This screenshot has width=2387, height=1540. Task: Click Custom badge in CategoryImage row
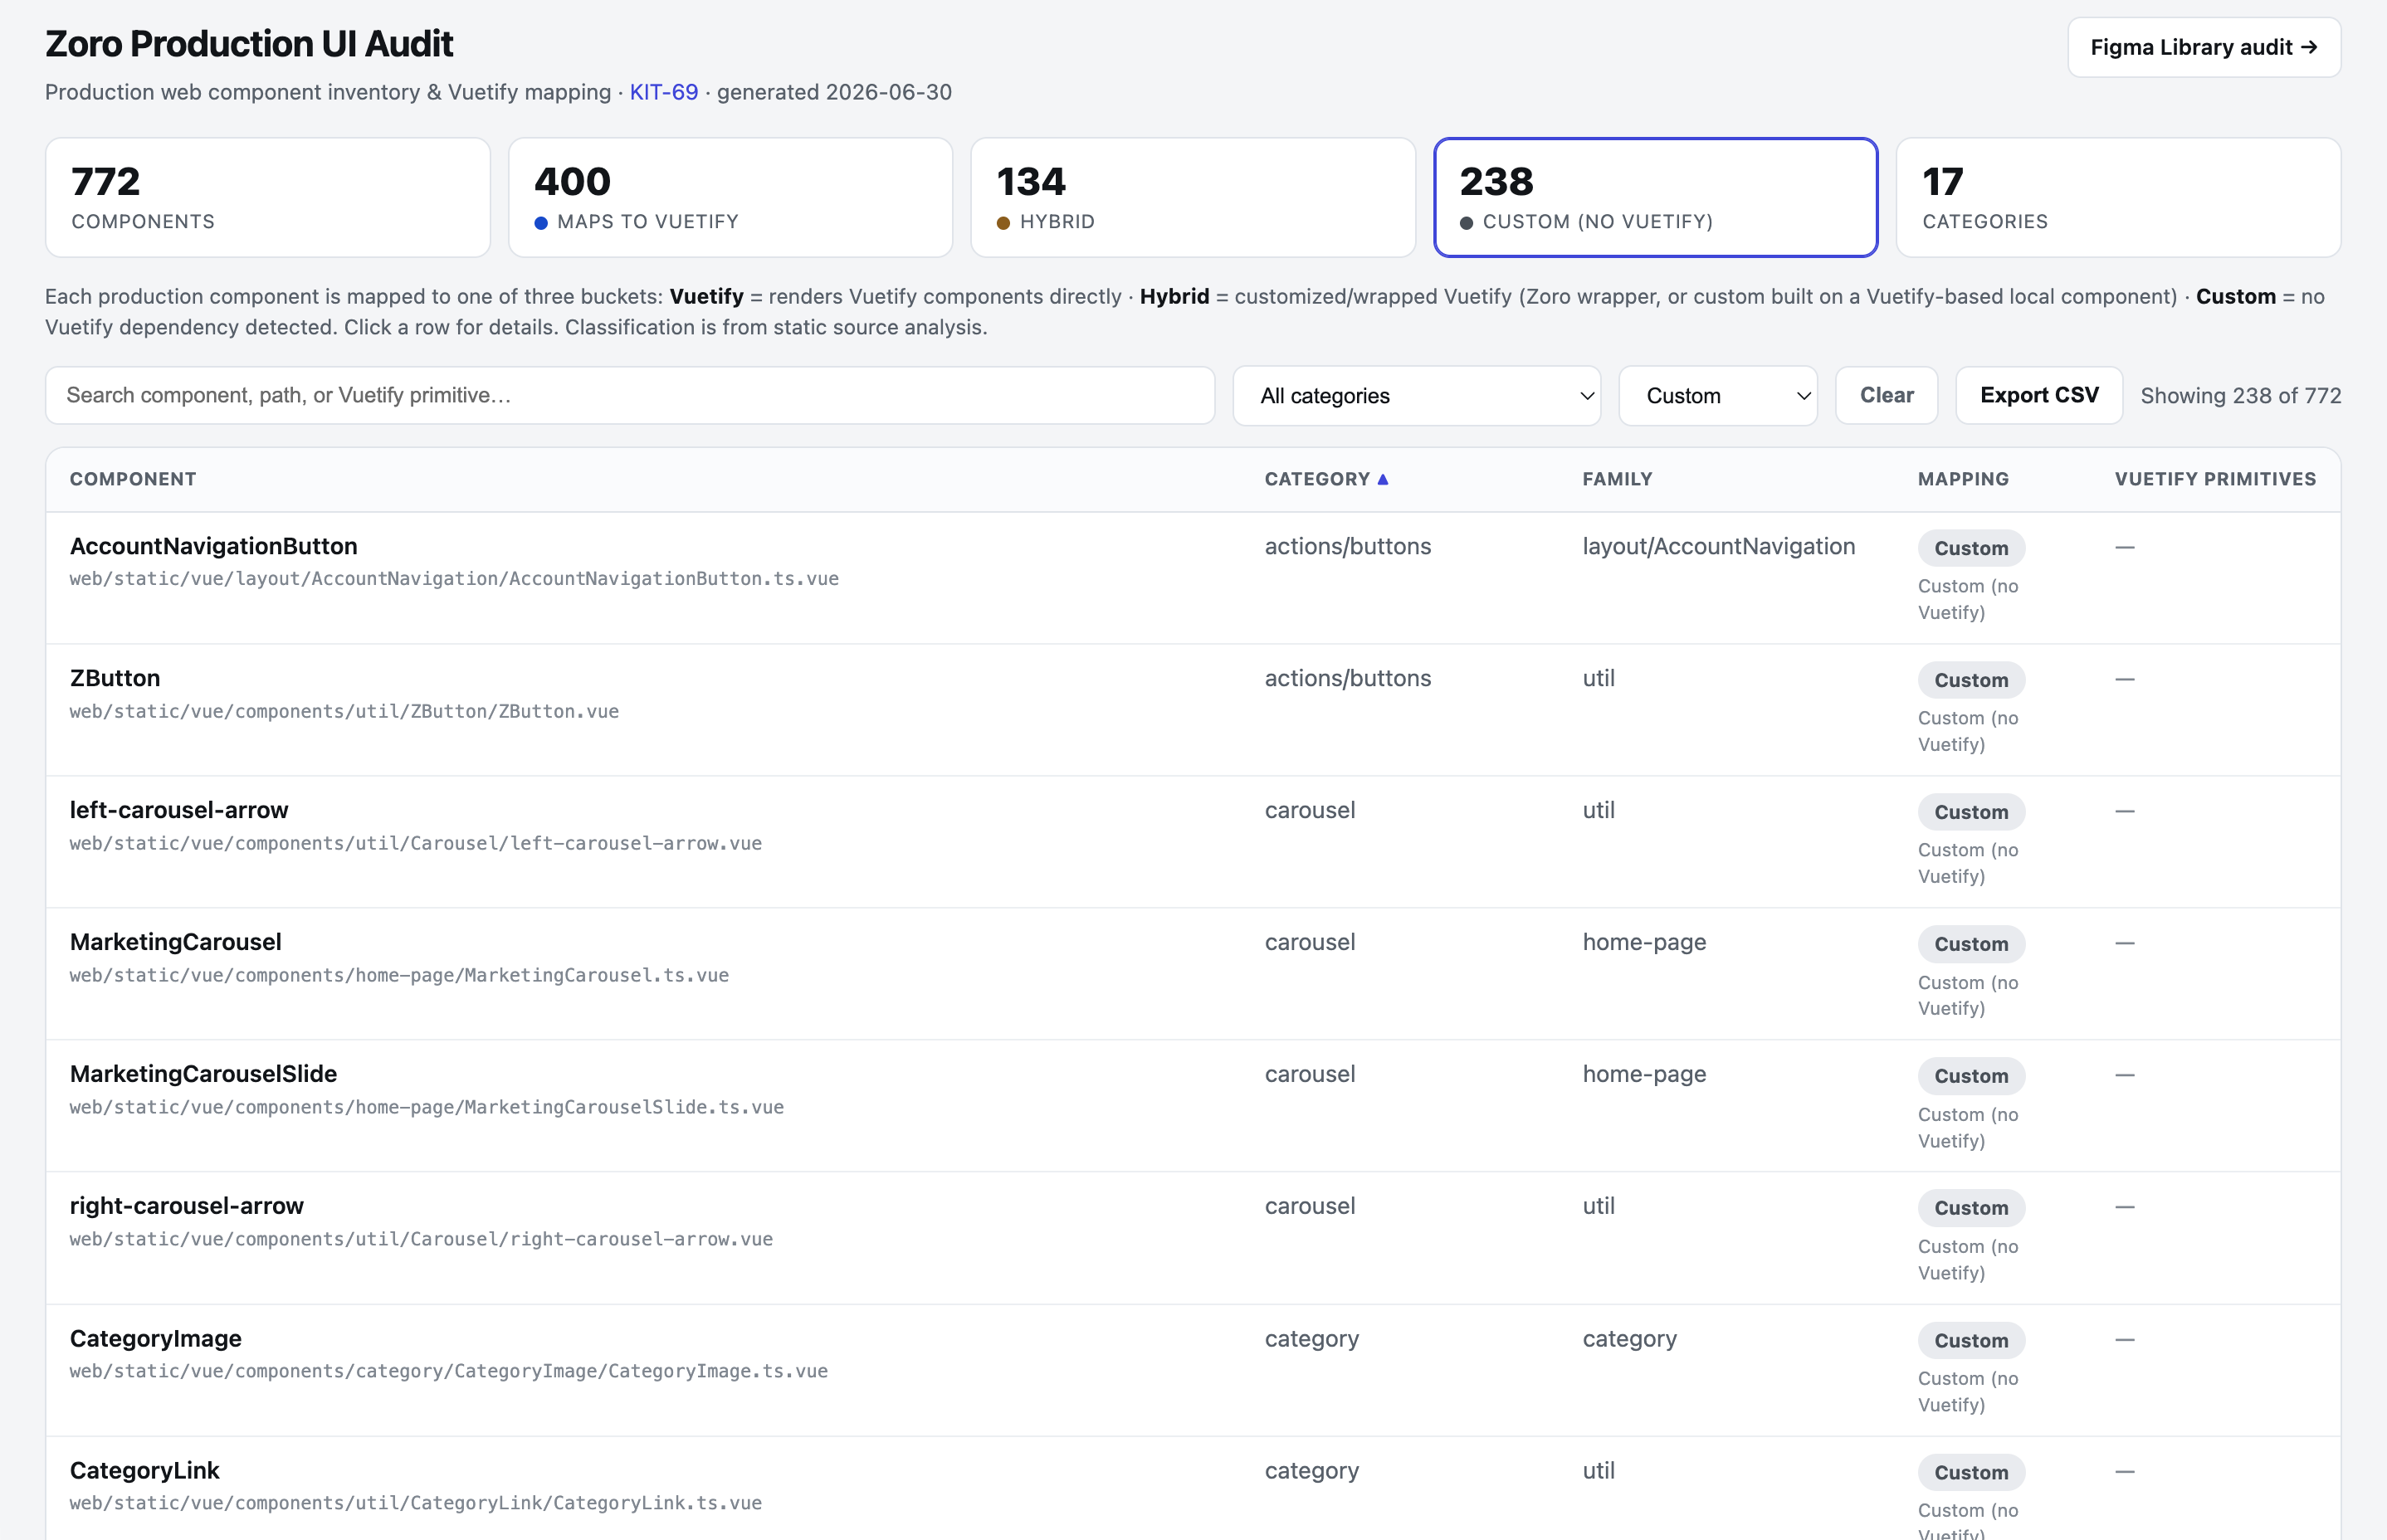coord(1971,1340)
